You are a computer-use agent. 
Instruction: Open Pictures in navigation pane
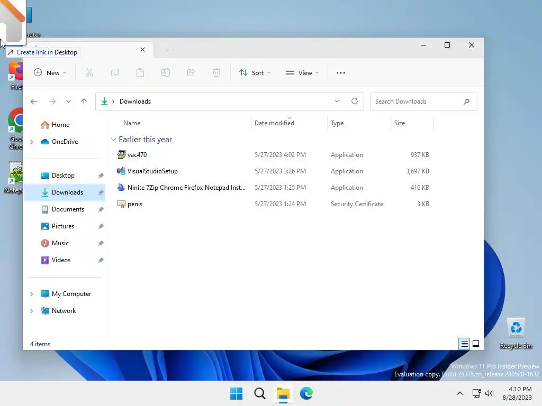click(x=64, y=226)
